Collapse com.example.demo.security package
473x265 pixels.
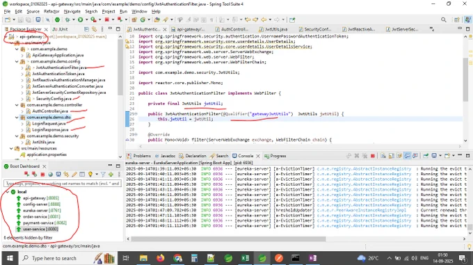tap(17, 136)
